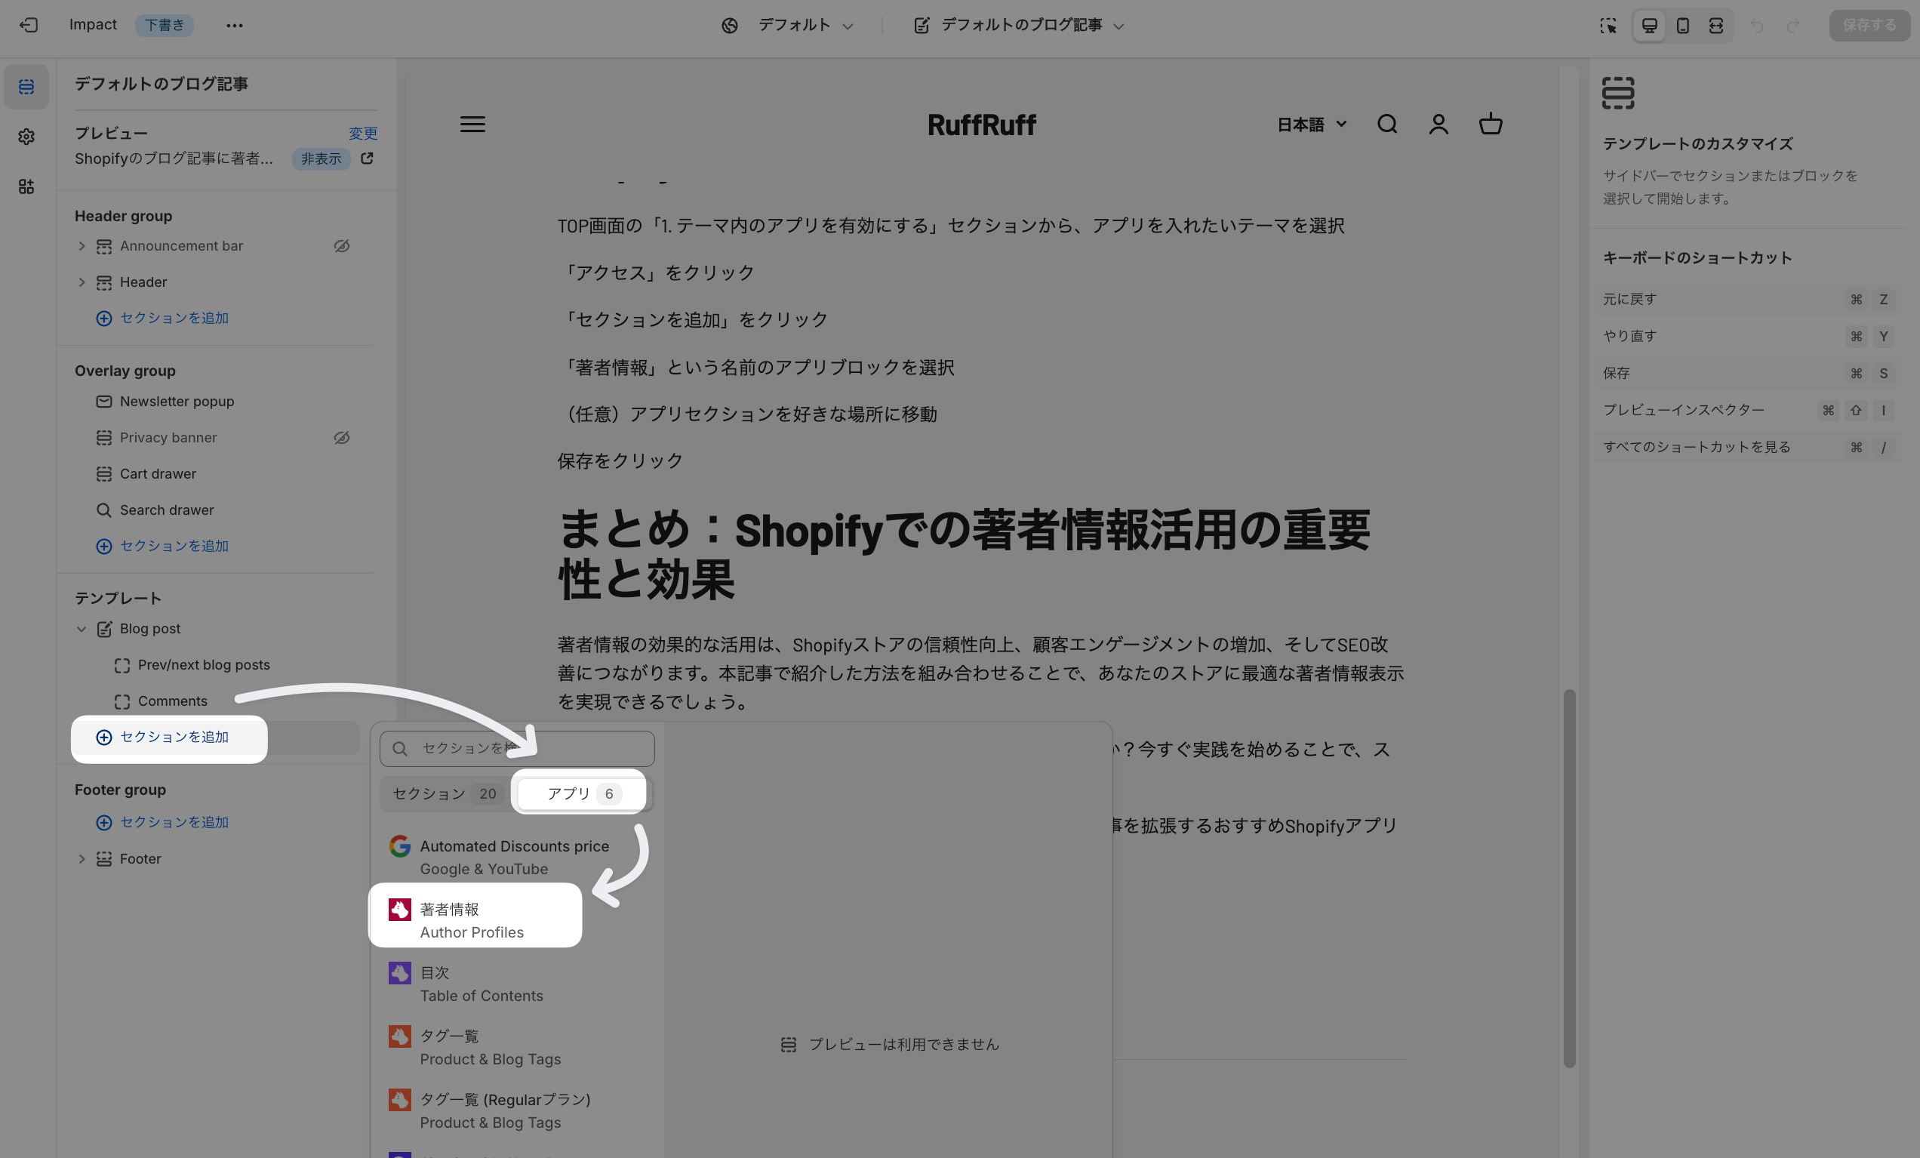The image size is (1920, 1158).
Task: Collapse the Blog post section
Action: [81, 629]
